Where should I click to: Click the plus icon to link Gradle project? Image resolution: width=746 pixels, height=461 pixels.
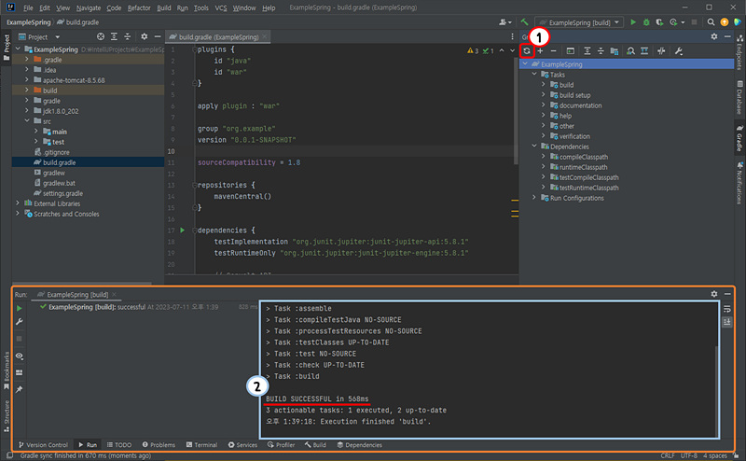click(540, 51)
